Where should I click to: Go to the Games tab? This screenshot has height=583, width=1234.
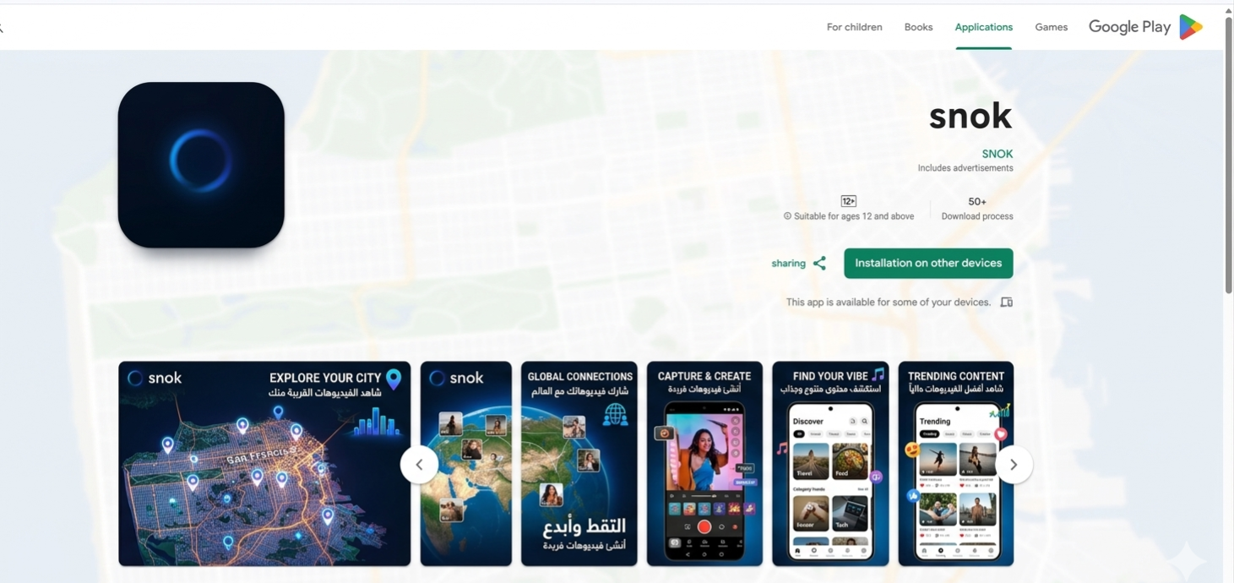pyautogui.click(x=1052, y=27)
